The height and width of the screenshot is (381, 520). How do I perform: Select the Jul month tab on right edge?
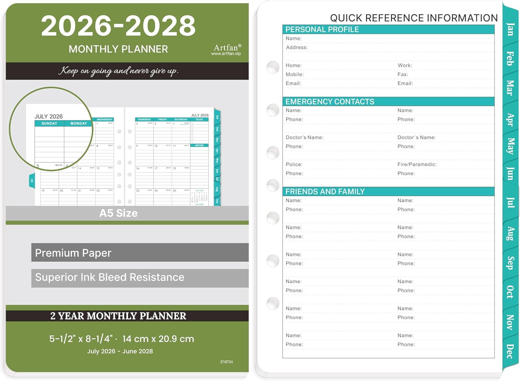point(510,202)
